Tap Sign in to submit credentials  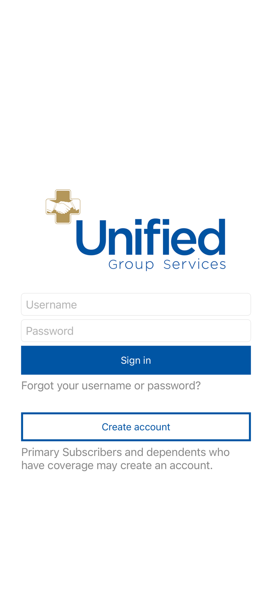click(136, 360)
